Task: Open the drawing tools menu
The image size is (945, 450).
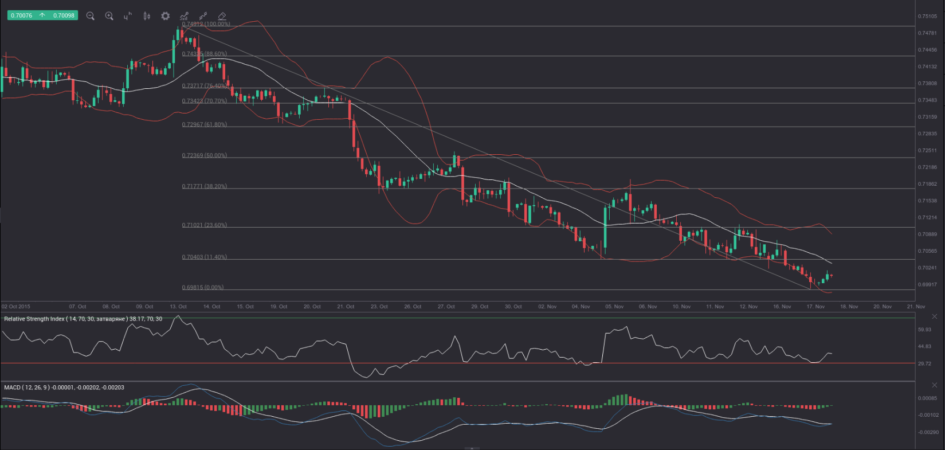Action: coord(203,16)
